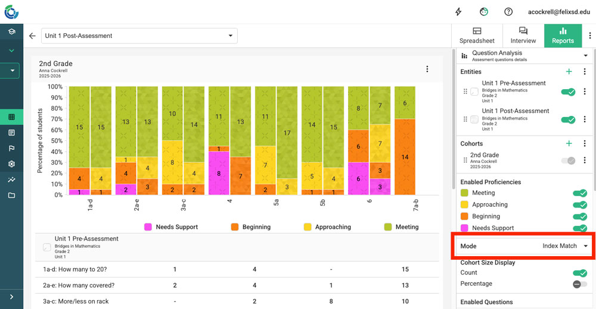The image size is (596, 309).
Task: Open the settings gear in sidebar
Action: coord(11,164)
